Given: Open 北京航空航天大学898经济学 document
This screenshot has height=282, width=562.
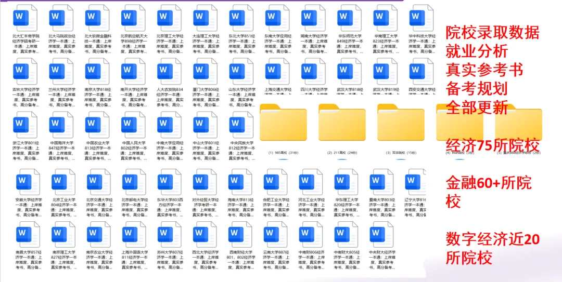Looking at the screenshot, I should coord(133,18).
